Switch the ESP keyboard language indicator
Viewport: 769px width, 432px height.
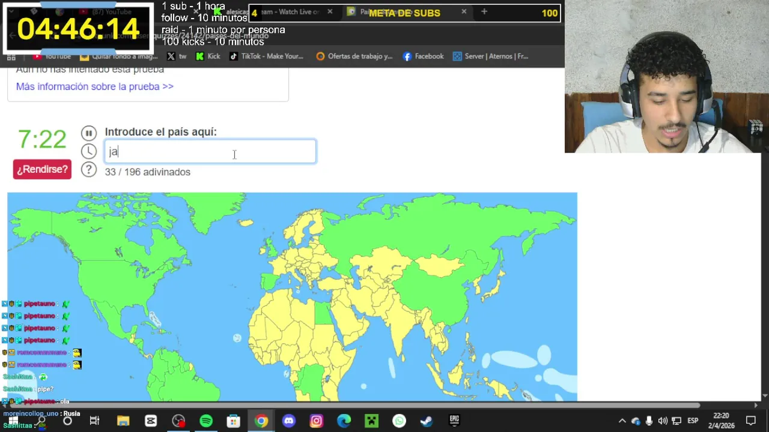tap(693, 421)
